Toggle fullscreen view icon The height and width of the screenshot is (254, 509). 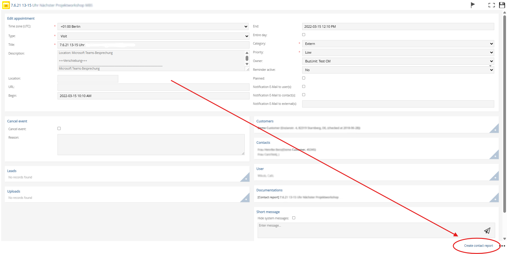point(491,5)
